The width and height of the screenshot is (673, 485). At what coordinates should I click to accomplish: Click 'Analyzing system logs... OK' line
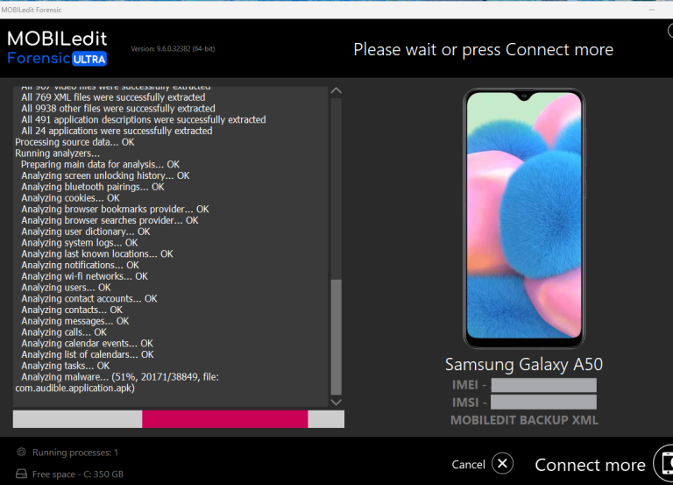[x=80, y=243]
